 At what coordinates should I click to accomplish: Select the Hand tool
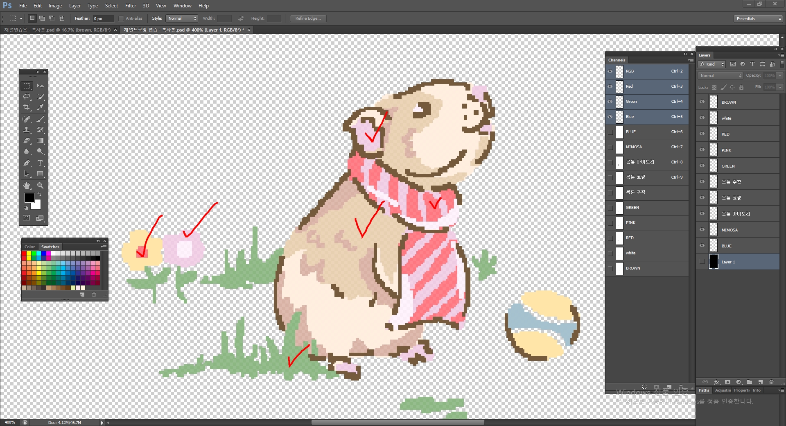(27, 186)
